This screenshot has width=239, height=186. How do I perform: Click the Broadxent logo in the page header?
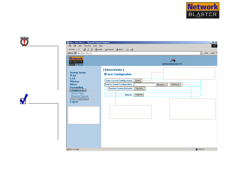tap(172, 62)
